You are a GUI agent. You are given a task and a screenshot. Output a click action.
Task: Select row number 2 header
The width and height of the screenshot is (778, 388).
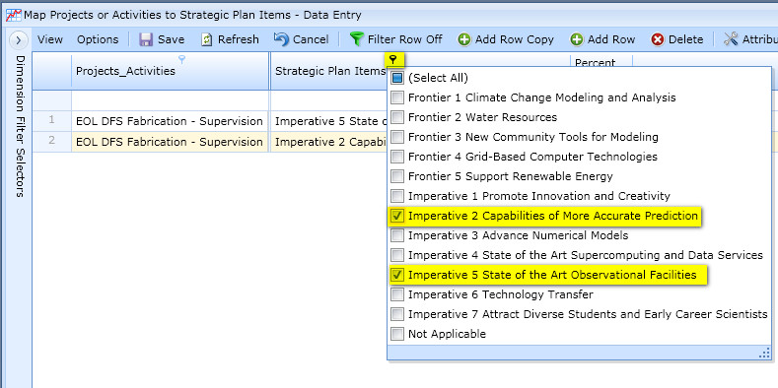(52, 141)
